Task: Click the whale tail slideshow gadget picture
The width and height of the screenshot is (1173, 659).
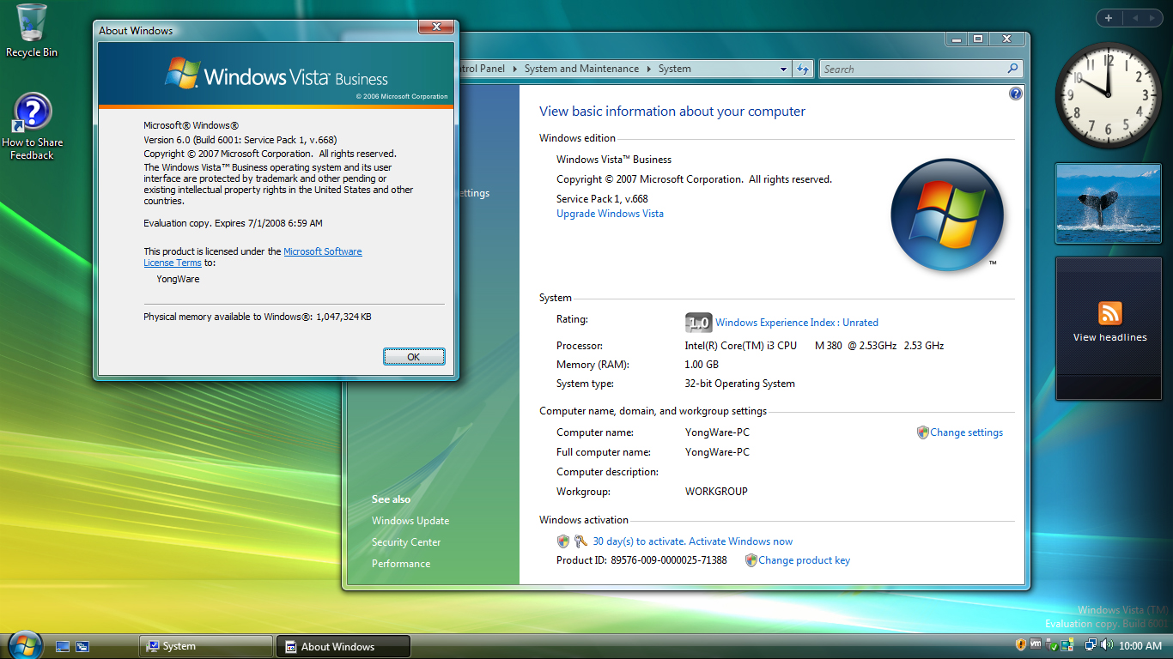Action: click(1108, 203)
